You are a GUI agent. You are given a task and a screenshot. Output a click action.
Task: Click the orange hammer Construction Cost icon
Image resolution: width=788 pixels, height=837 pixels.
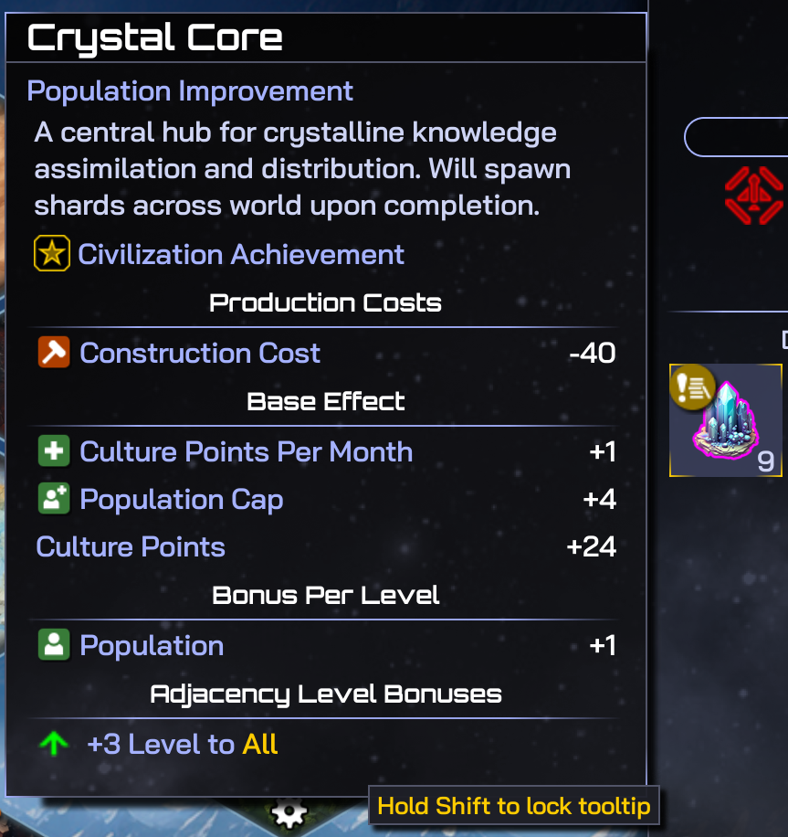54,353
